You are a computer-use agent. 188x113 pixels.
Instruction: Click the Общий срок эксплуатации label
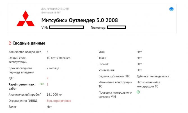(x=18, y=60)
